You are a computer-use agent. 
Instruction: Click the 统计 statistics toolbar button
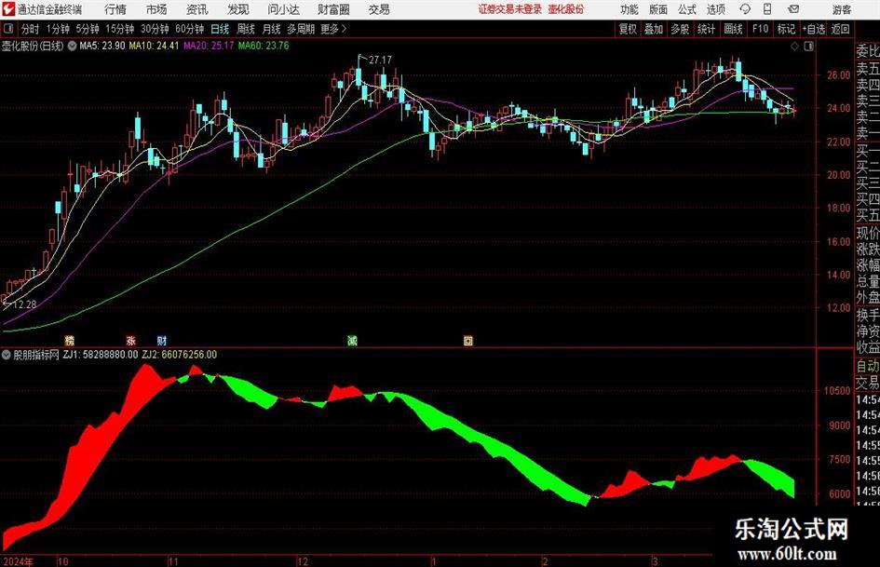point(706,29)
